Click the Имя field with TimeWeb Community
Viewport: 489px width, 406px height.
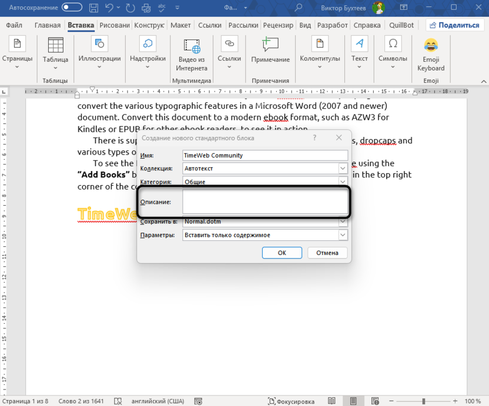[265, 155]
